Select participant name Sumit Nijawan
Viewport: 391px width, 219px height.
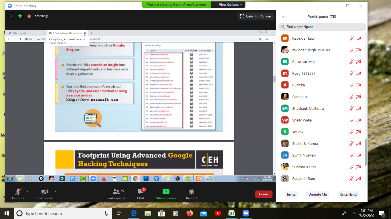coord(304,155)
